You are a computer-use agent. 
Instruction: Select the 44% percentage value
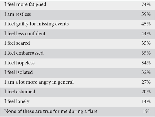point(146,34)
